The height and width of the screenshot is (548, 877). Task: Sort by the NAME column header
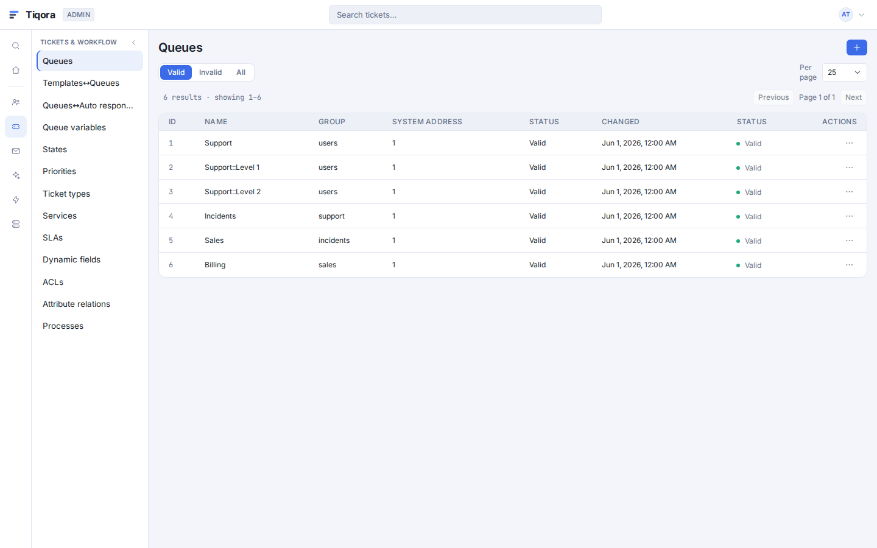pos(216,122)
